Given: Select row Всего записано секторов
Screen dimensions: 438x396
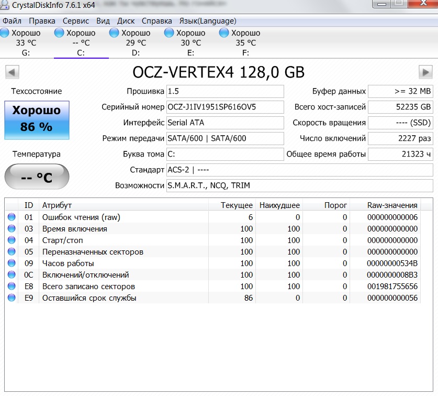Looking at the screenshot, I should pyautogui.click(x=213, y=286).
